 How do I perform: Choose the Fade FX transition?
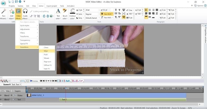(47, 69)
